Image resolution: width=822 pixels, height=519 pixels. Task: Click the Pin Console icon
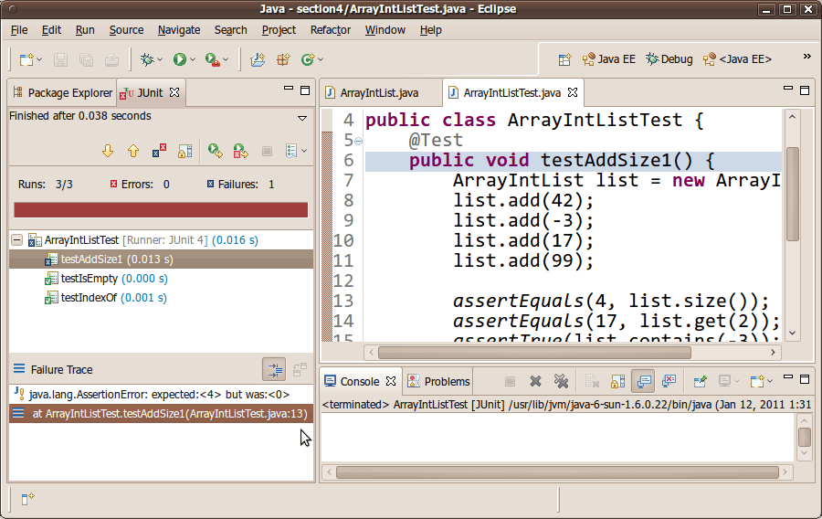tap(700, 381)
